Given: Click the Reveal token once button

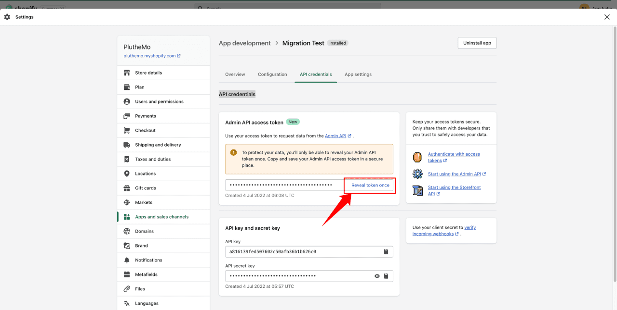Looking at the screenshot, I should (x=370, y=185).
